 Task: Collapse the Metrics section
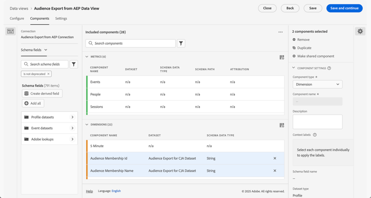click(87, 57)
